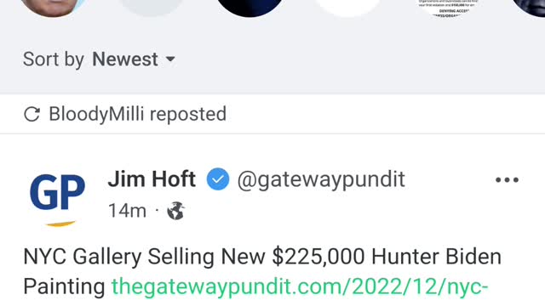Open Jim Hoft's profile name

click(x=152, y=179)
